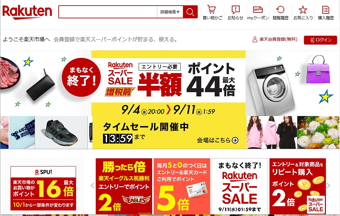Open the お知らせ notifications icon
340x216 pixels.
coord(235,12)
